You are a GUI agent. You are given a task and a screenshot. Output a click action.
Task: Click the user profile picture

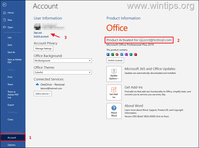point(37,26)
